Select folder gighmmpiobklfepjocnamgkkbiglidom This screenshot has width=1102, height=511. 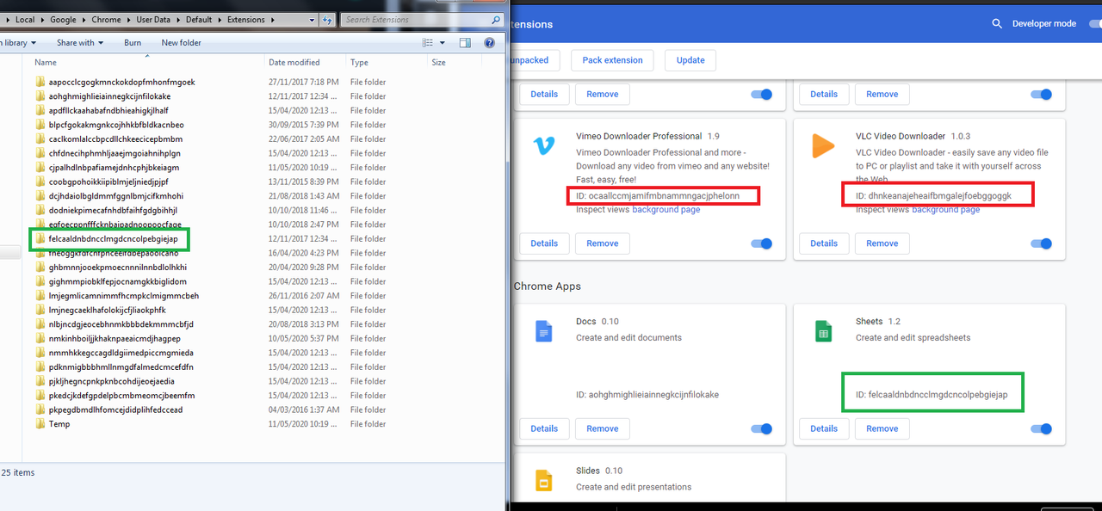(x=118, y=281)
